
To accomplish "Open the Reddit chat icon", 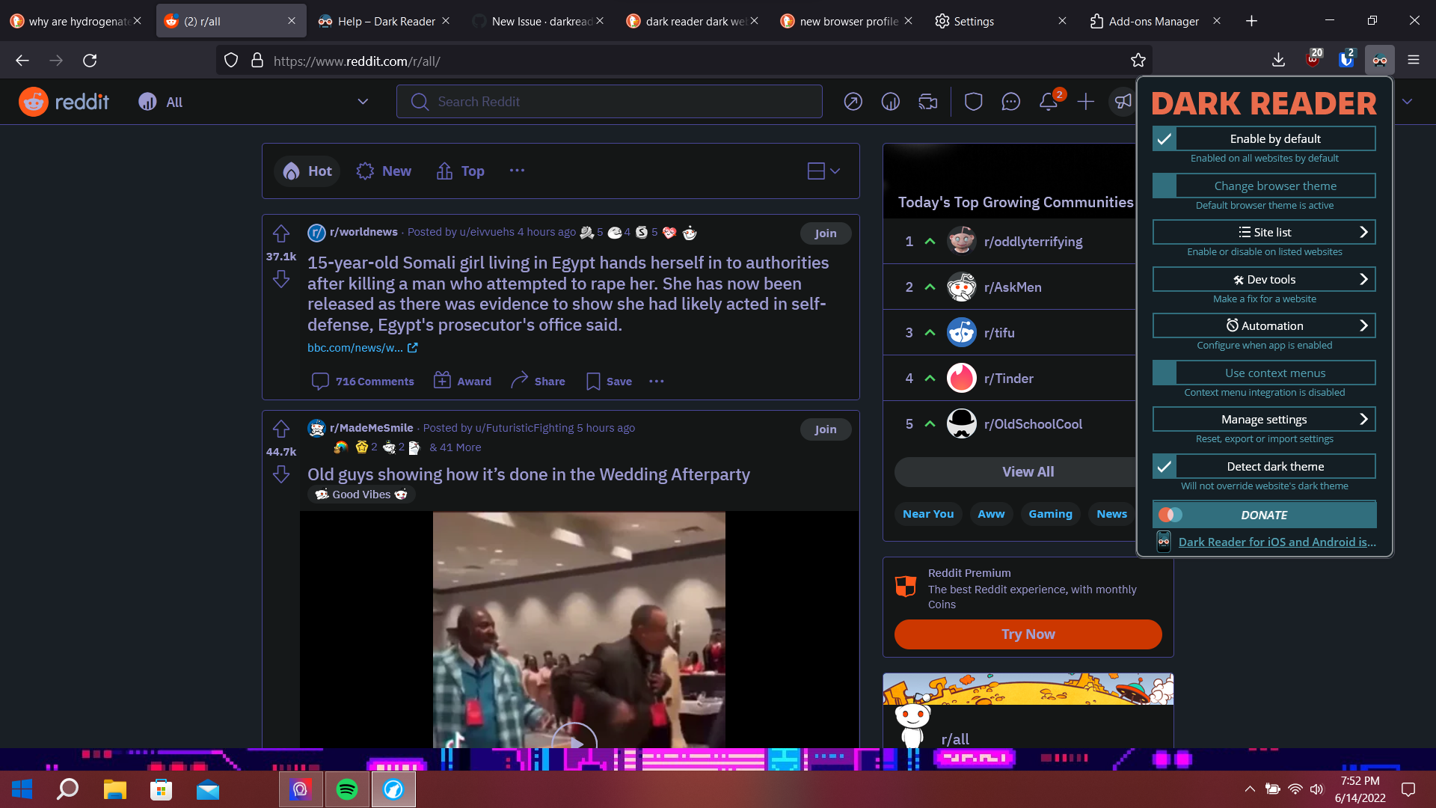I will pyautogui.click(x=1010, y=102).
